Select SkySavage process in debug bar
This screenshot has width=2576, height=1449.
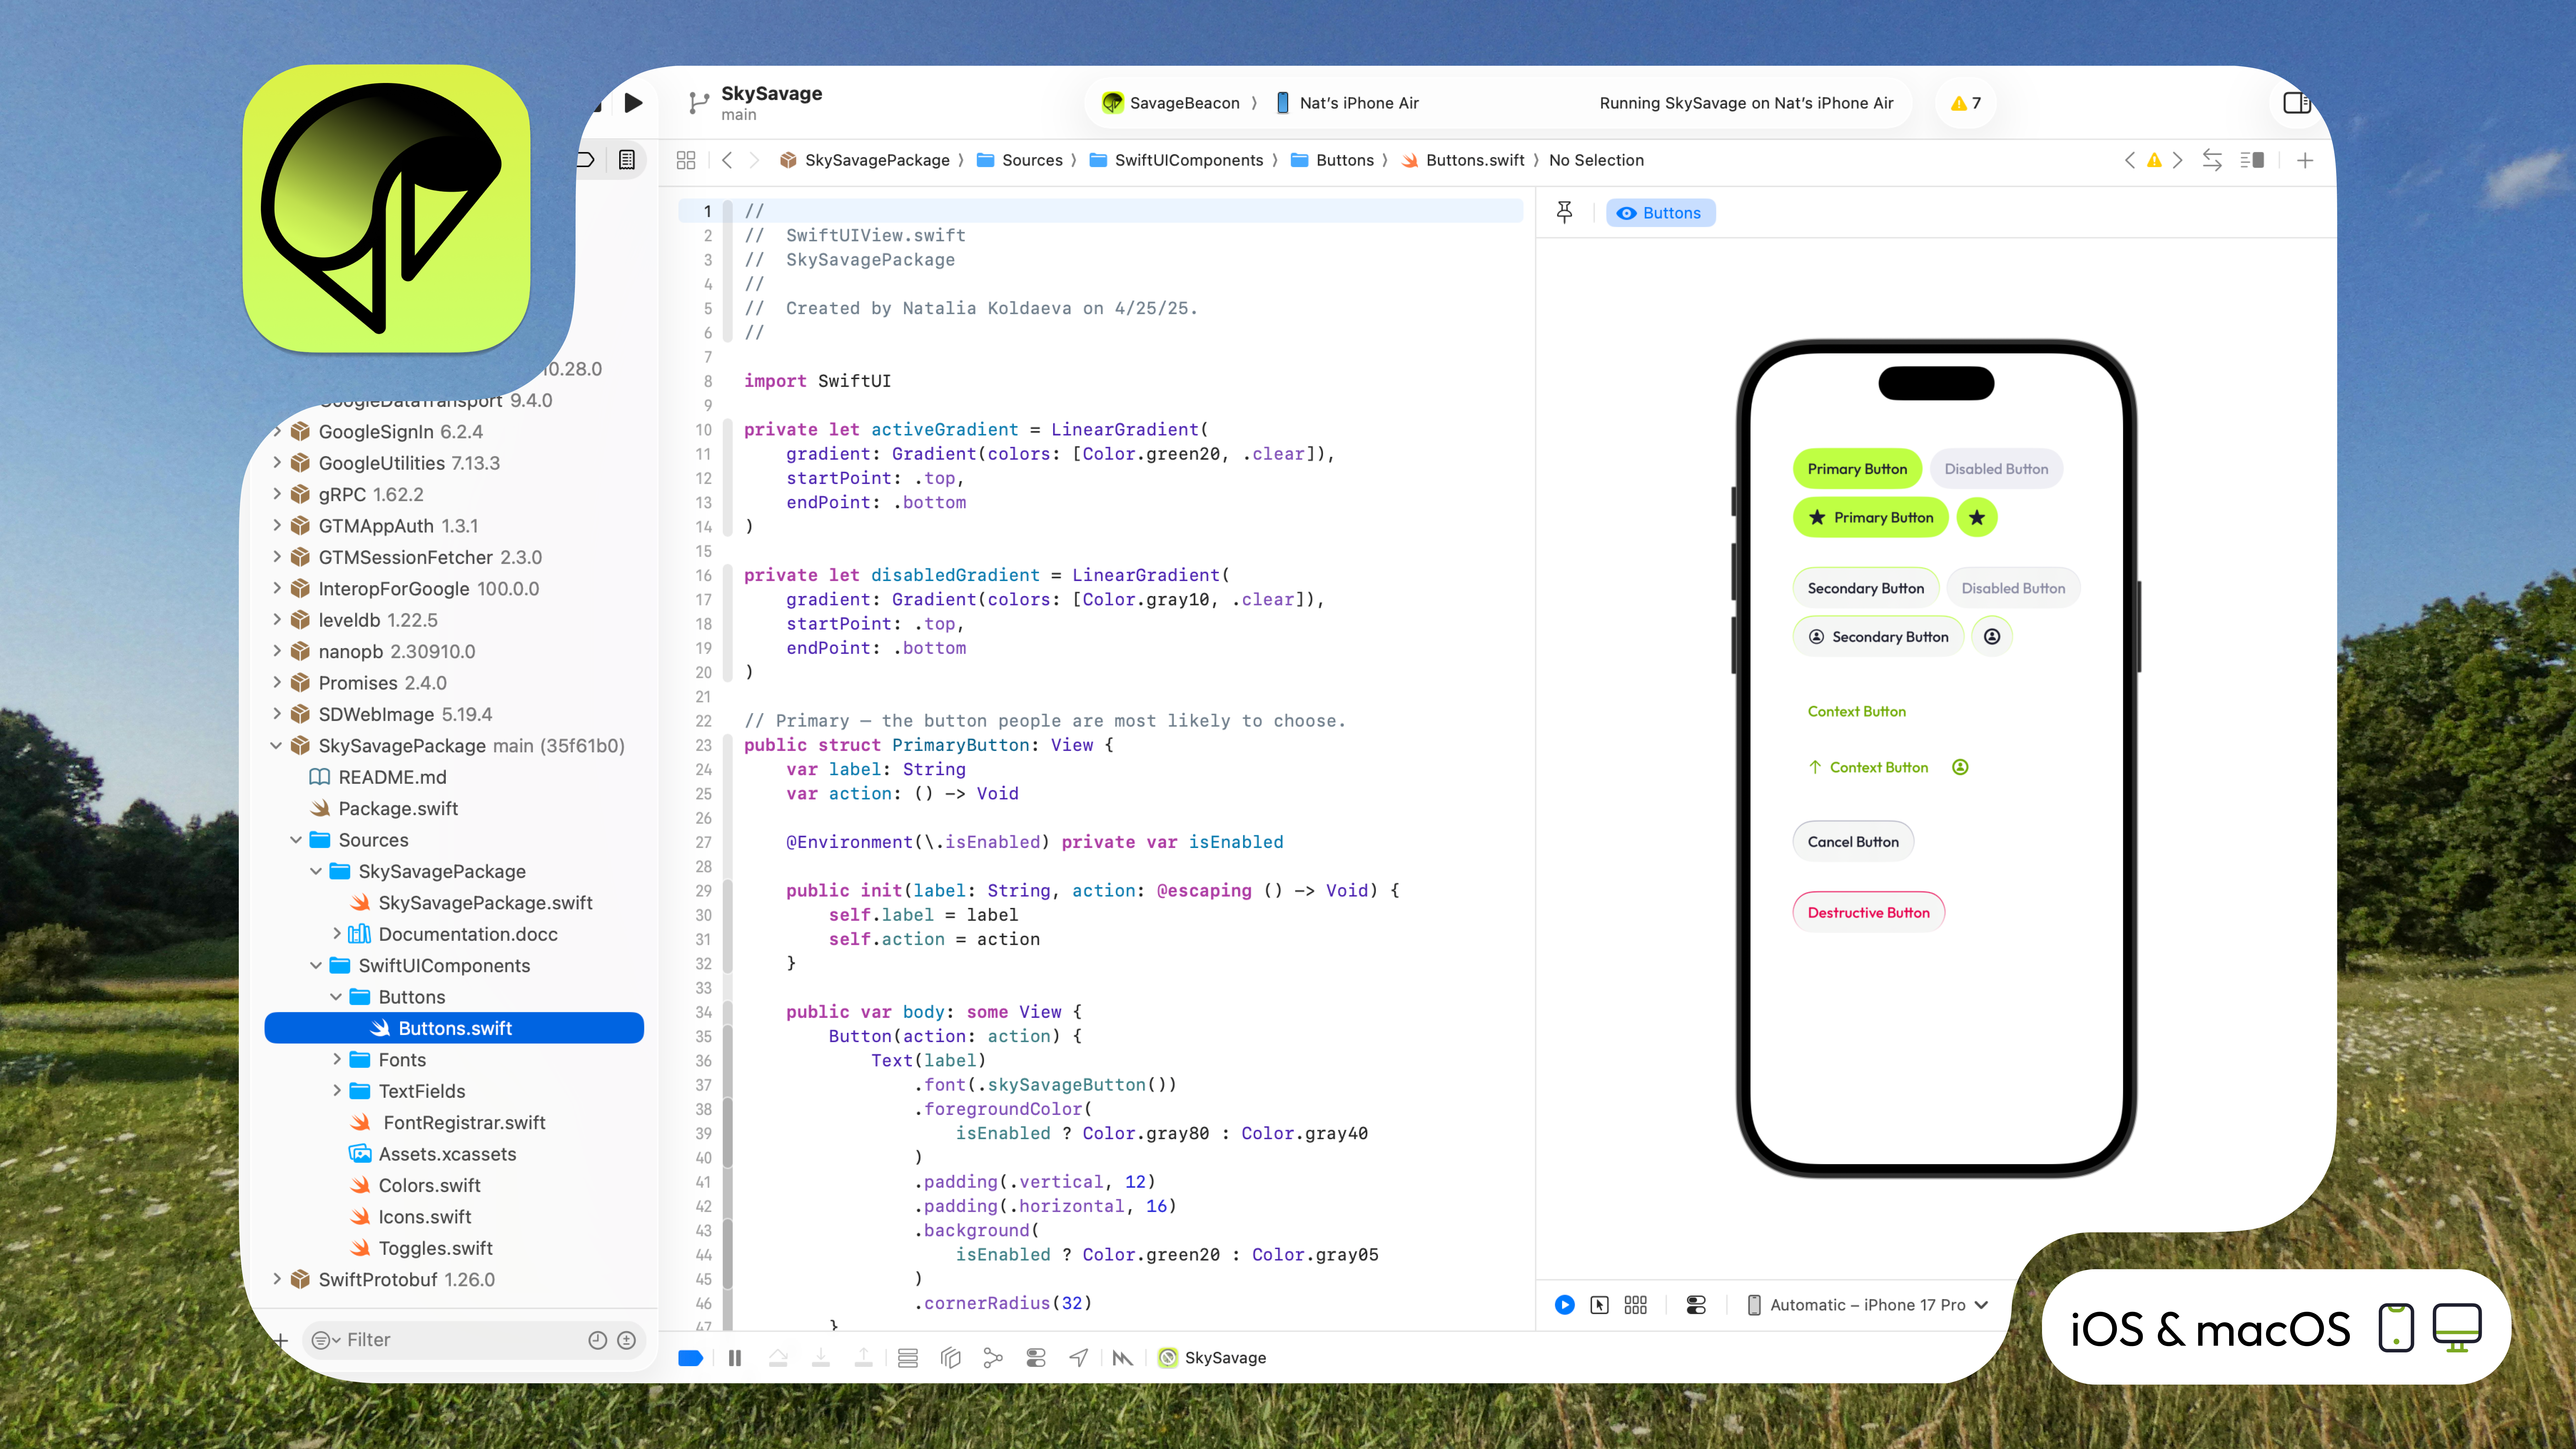point(1212,1358)
